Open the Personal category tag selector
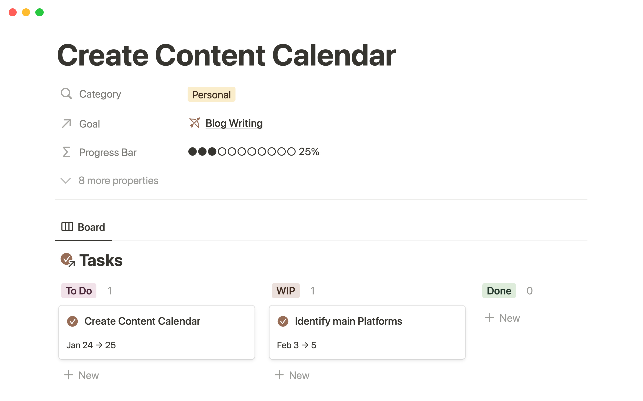The width and height of the screenshot is (643, 401). [x=211, y=95]
